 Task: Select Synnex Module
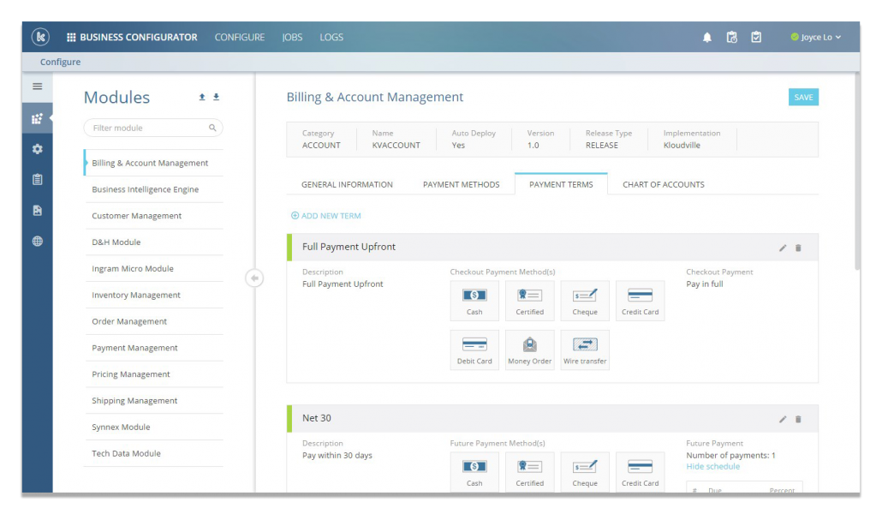(x=153, y=427)
